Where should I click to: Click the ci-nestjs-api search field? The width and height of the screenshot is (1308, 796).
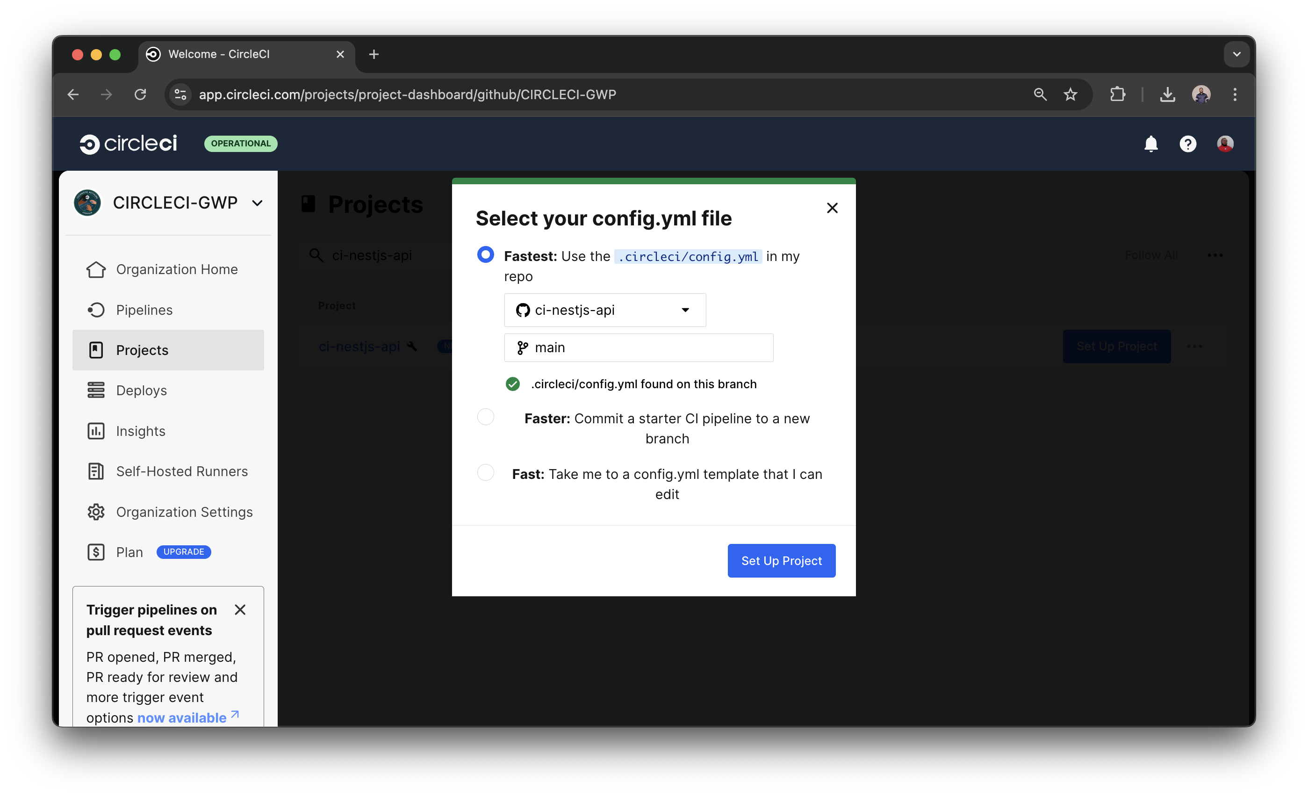pos(372,255)
